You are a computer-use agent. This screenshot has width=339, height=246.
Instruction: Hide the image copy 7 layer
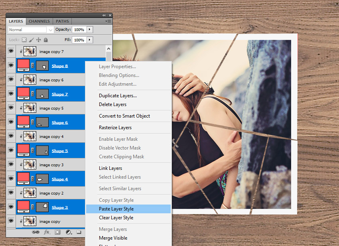[x=11, y=51]
